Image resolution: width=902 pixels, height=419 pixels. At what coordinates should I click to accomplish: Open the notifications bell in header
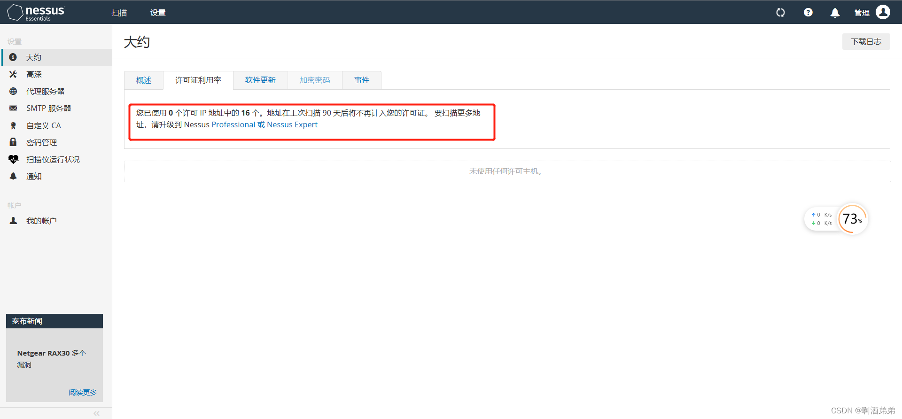[835, 13]
